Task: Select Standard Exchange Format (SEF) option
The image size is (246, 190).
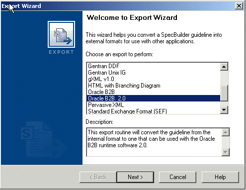Action: point(154,111)
